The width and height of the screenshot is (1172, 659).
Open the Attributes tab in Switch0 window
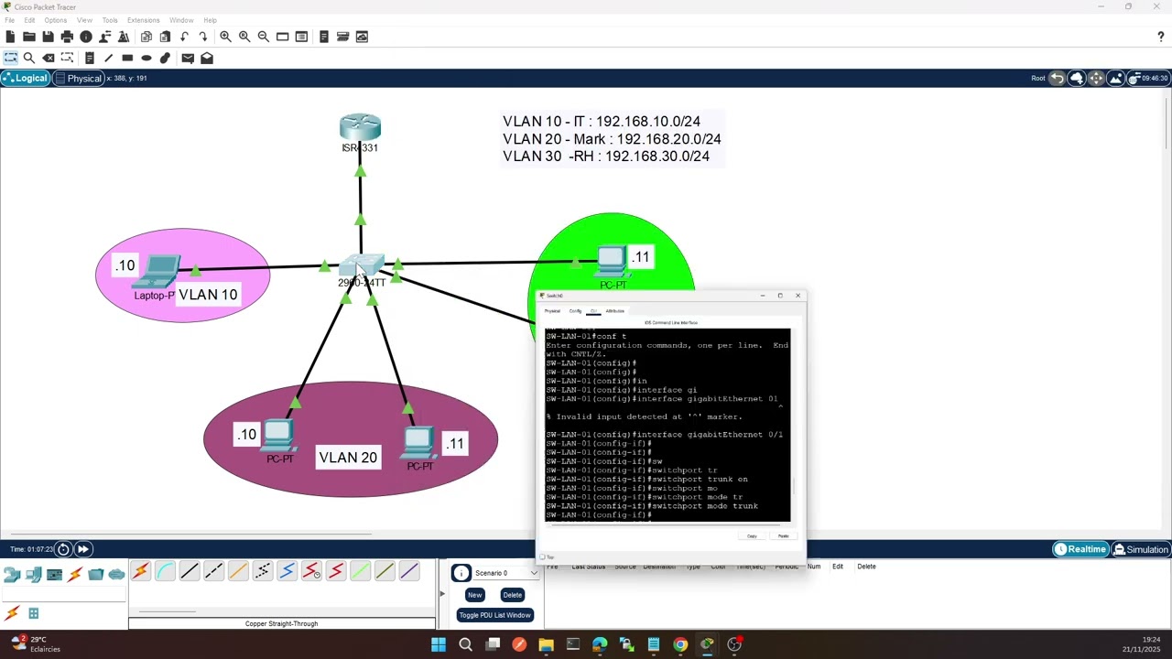614,311
